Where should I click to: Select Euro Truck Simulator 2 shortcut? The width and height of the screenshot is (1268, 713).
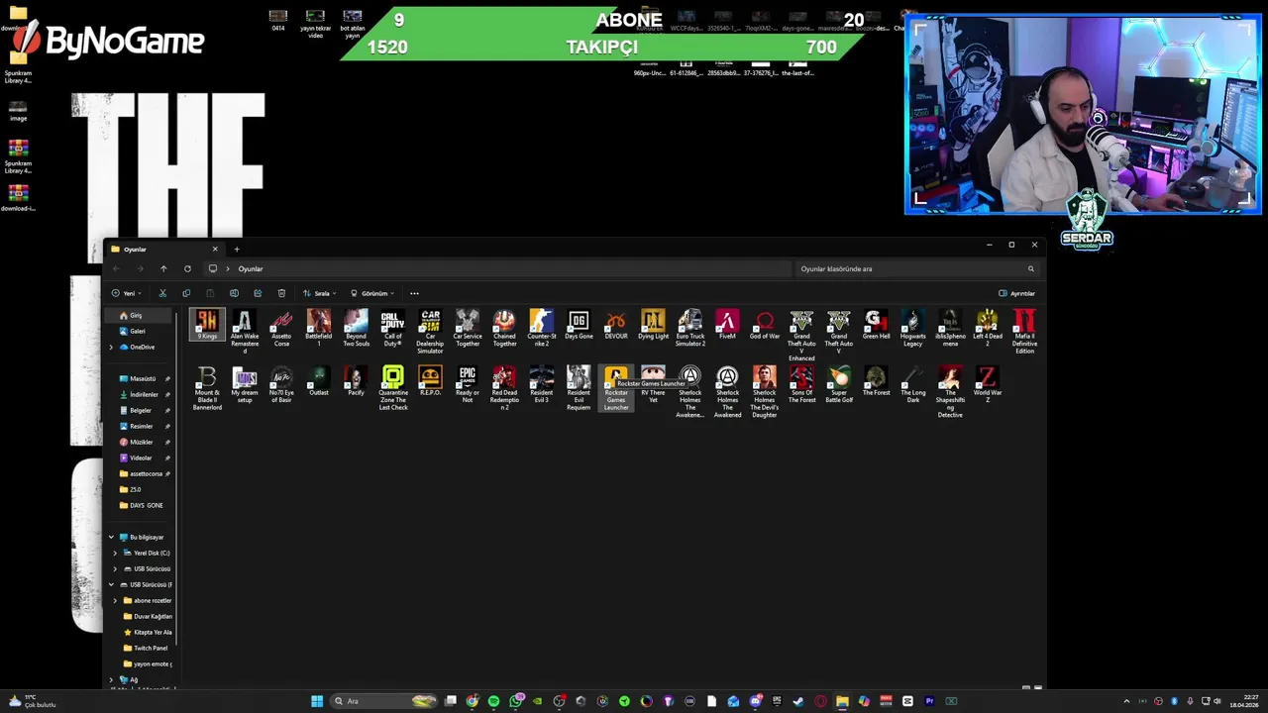tap(690, 329)
